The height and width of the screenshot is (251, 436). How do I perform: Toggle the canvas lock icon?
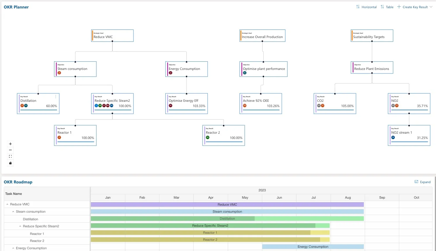click(x=11, y=163)
